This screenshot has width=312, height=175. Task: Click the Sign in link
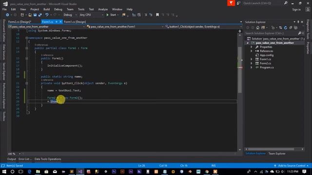pyautogui.click(x=296, y=10)
